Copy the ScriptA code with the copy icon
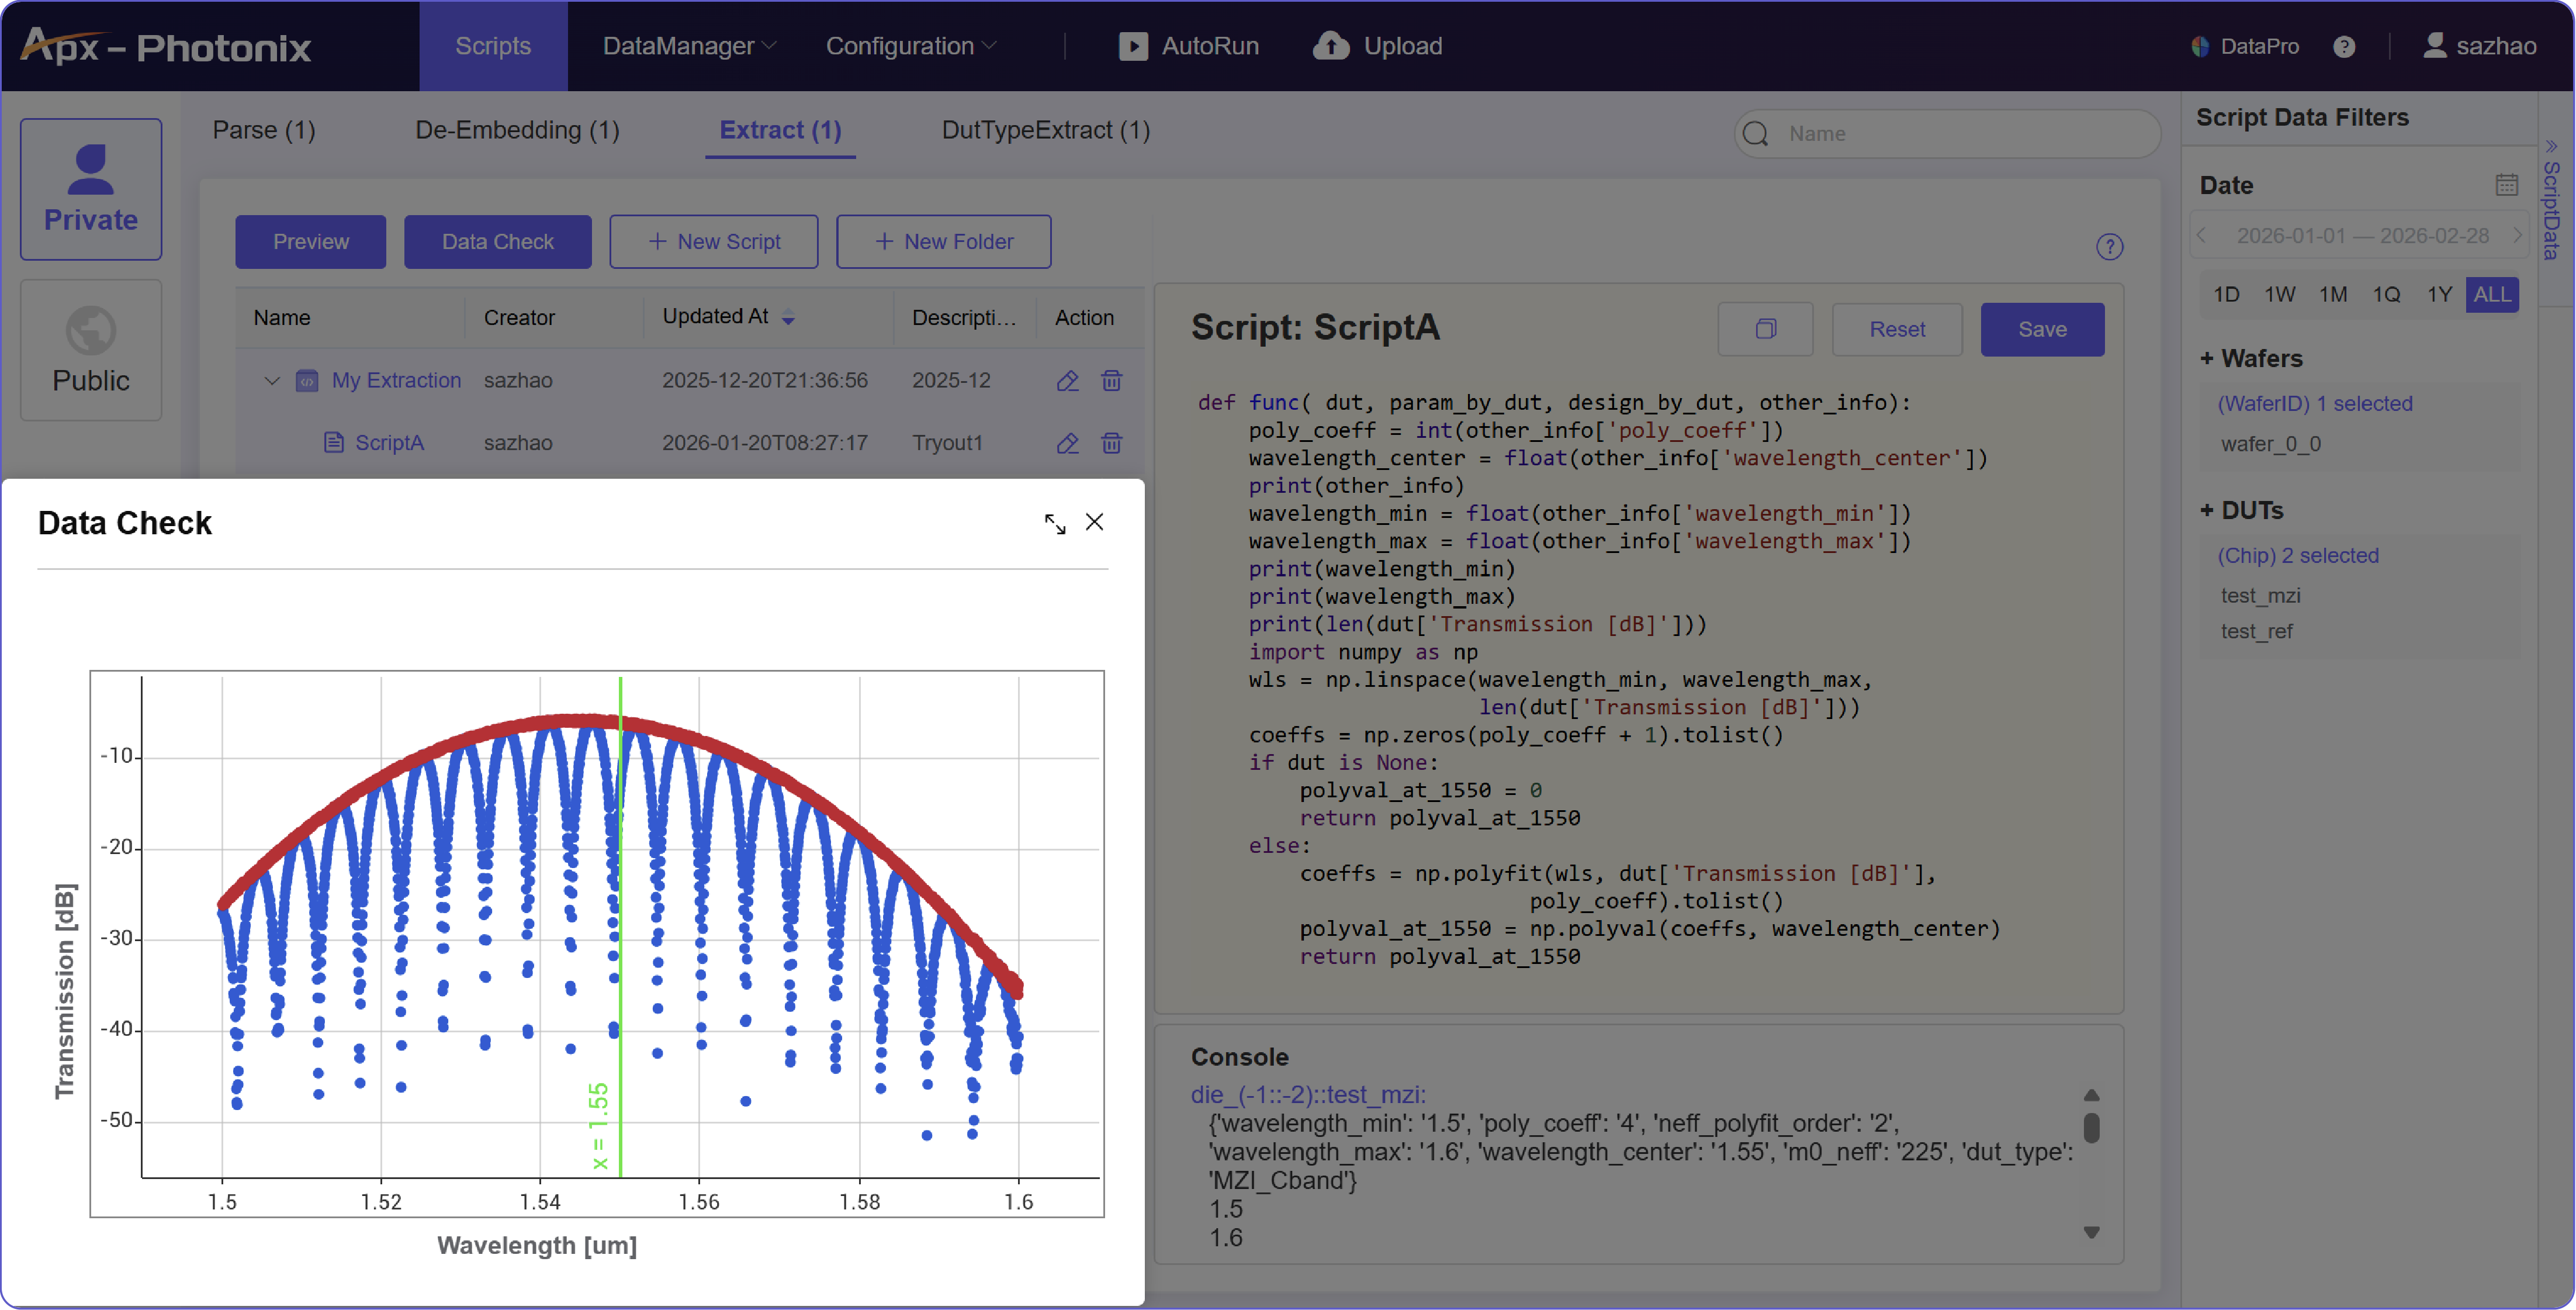 1765,329
